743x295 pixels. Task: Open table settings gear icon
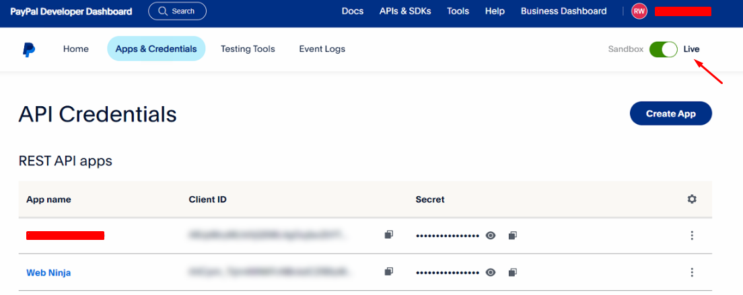(x=692, y=199)
